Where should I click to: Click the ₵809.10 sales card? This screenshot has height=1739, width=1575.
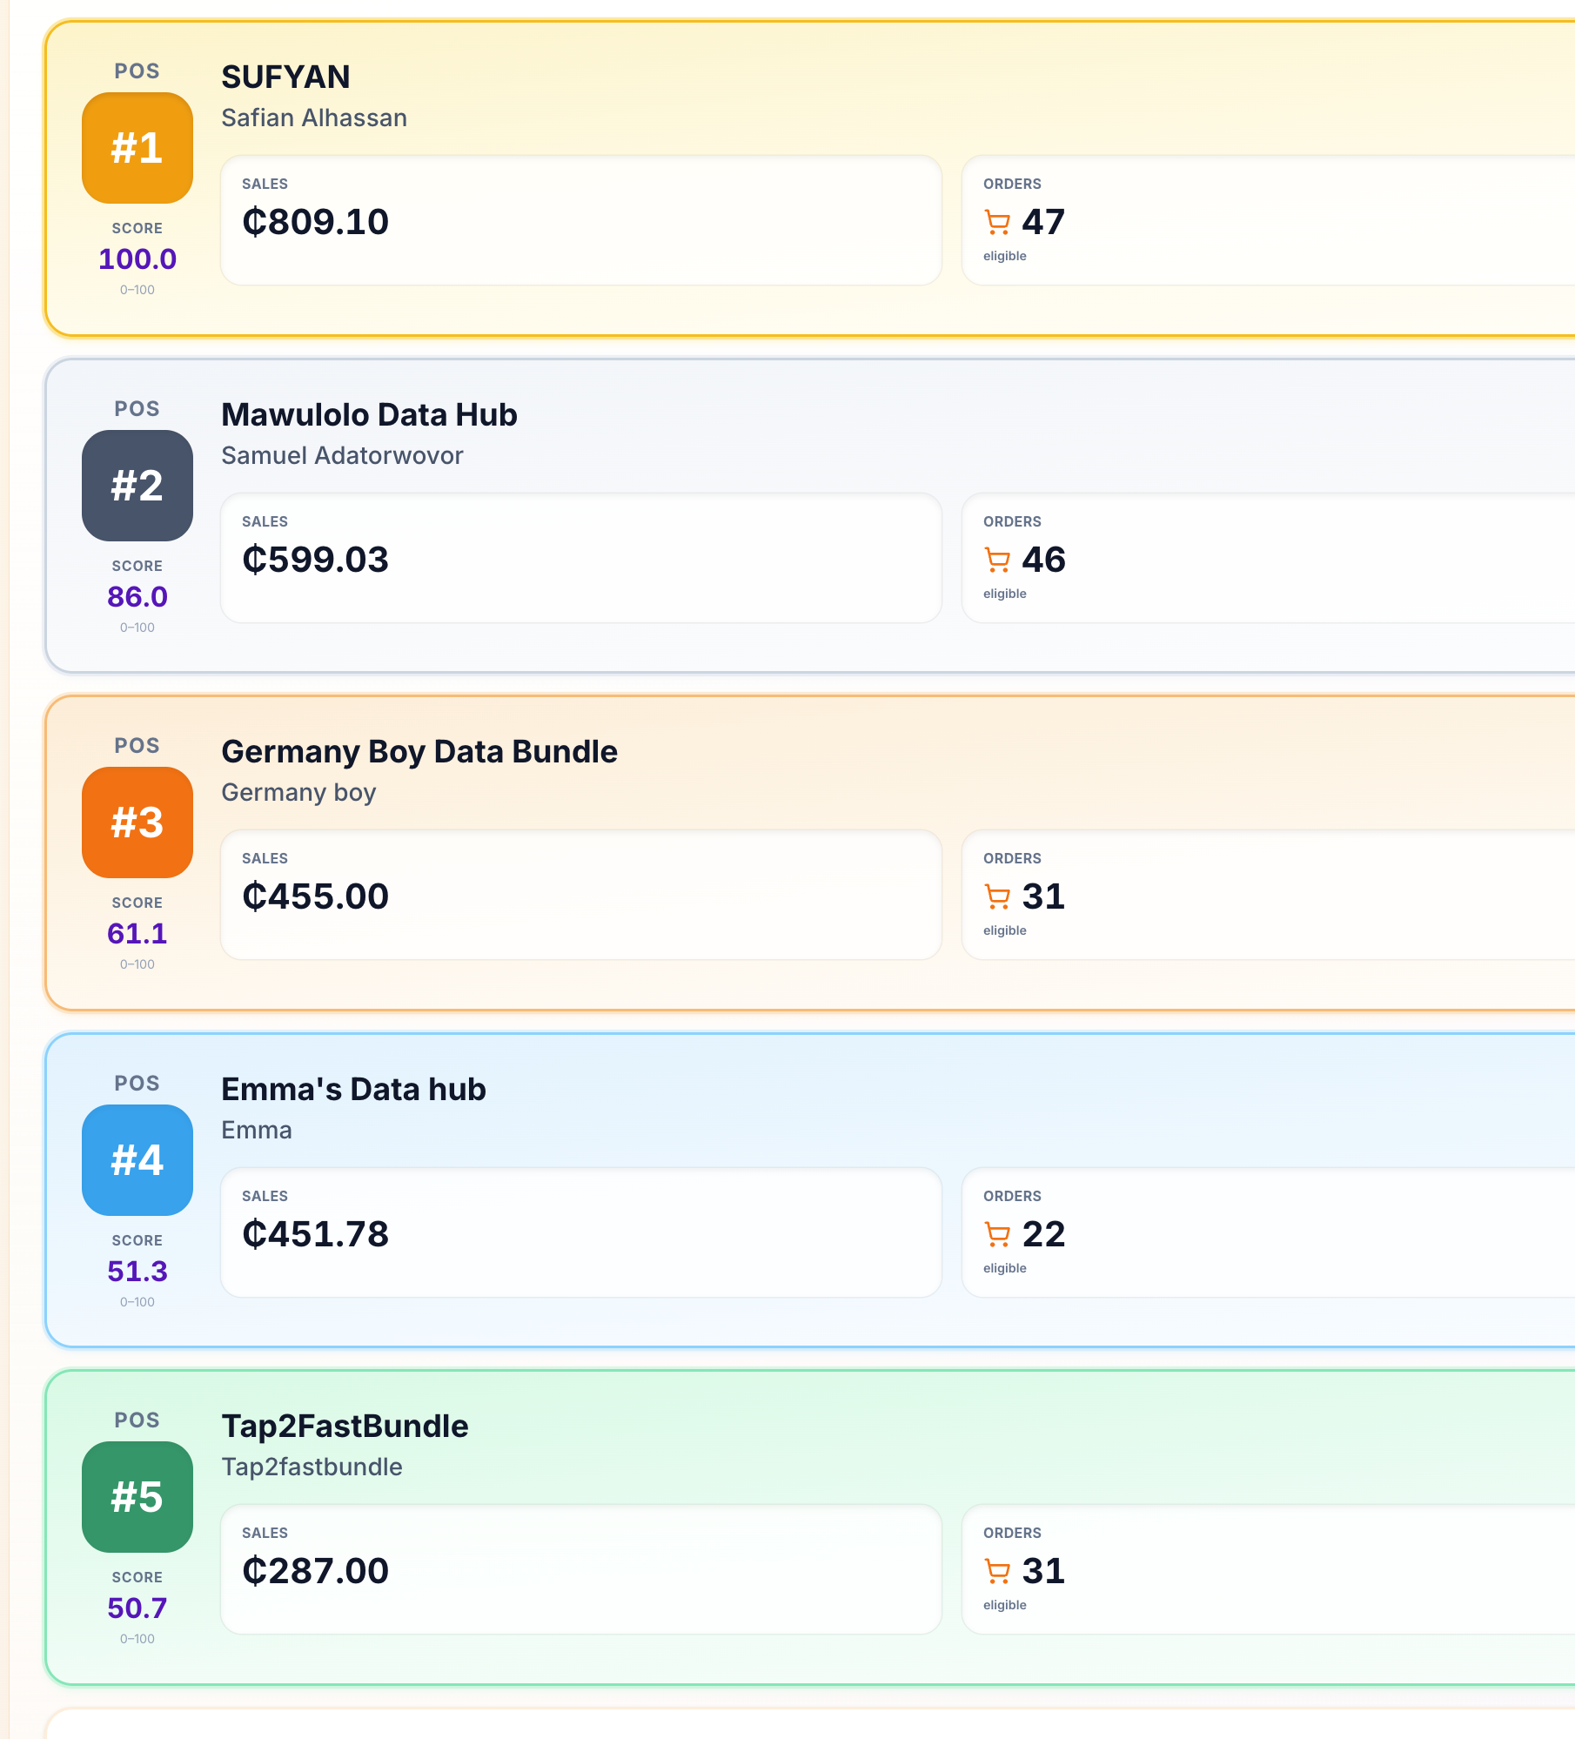(x=580, y=221)
